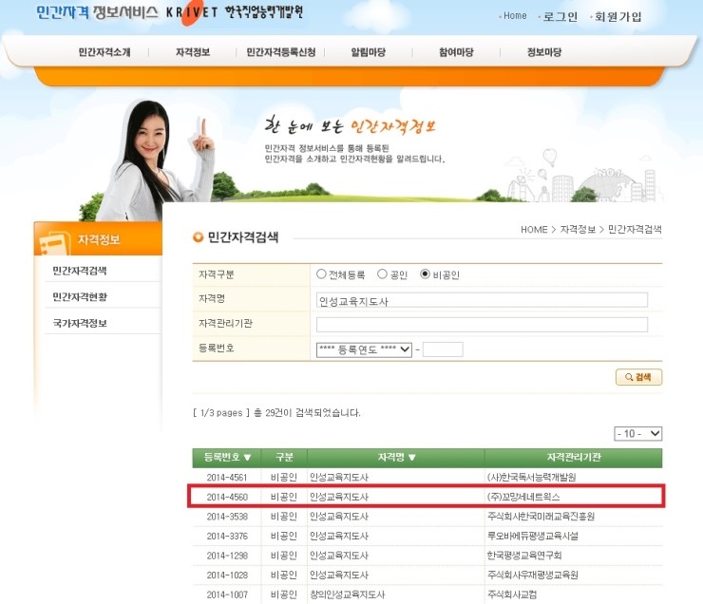Click the 회원가입 link
The width and height of the screenshot is (703, 604).
617,16
